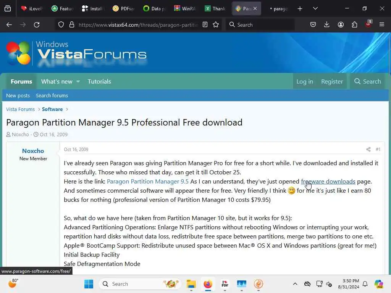391x293 pixels.
Task: Open Noxcho profile in post sidebar
Action: pyautogui.click(x=33, y=151)
